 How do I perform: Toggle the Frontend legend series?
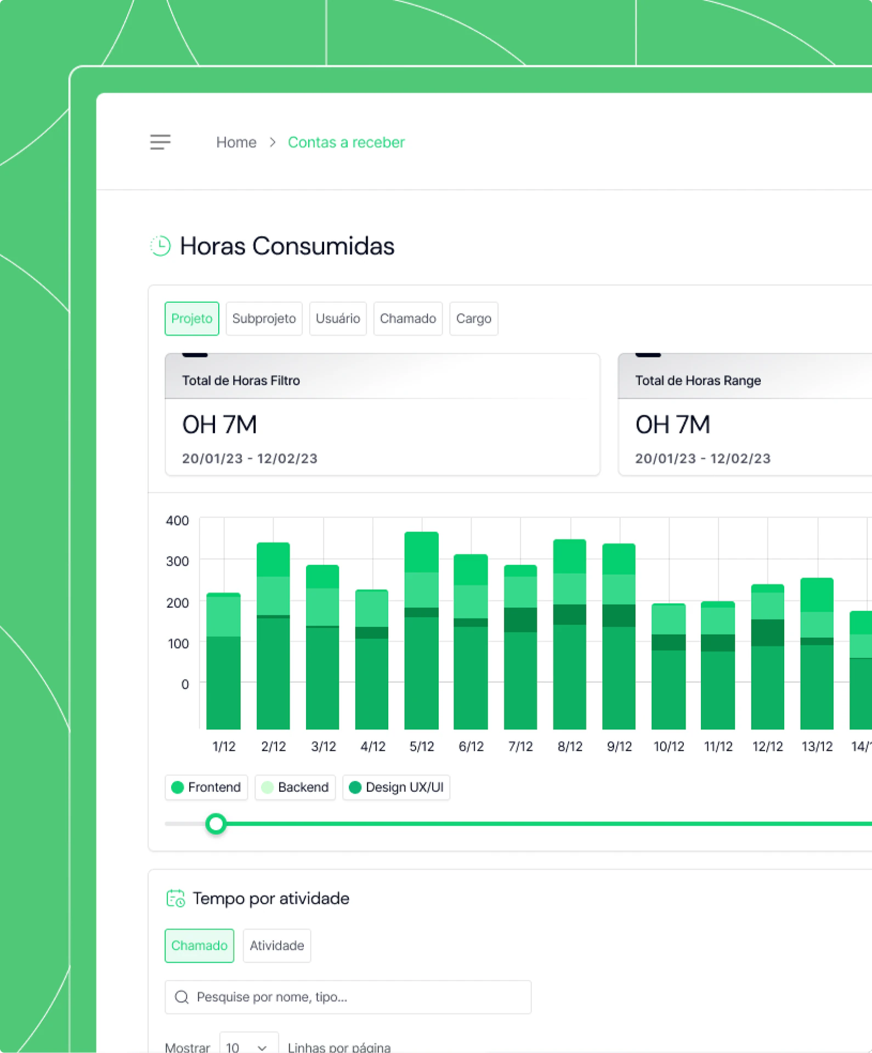(x=206, y=788)
